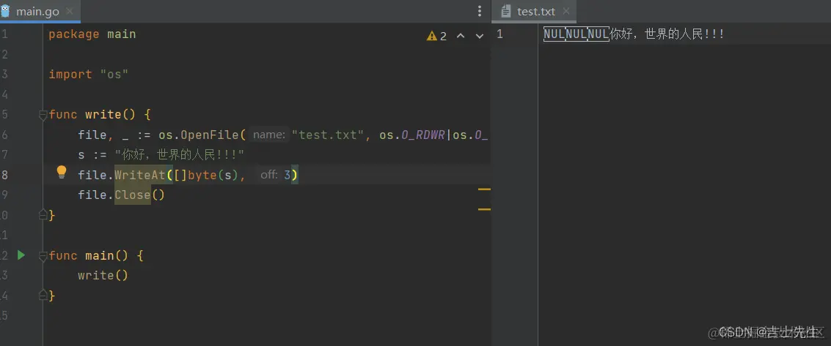Collapse the main function fold marker
Viewport: 831px width, 346px height.
[43, 256]
